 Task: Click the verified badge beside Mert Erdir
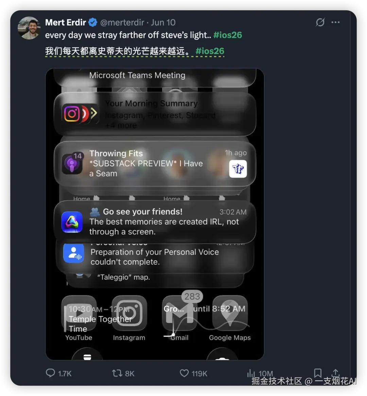tap(92, 22)
